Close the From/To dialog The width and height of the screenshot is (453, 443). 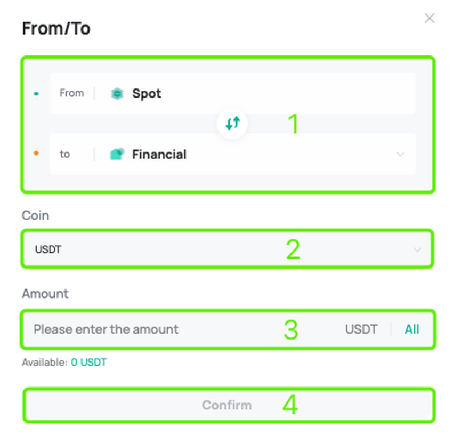pyautogui.click(x=429, y=19)
